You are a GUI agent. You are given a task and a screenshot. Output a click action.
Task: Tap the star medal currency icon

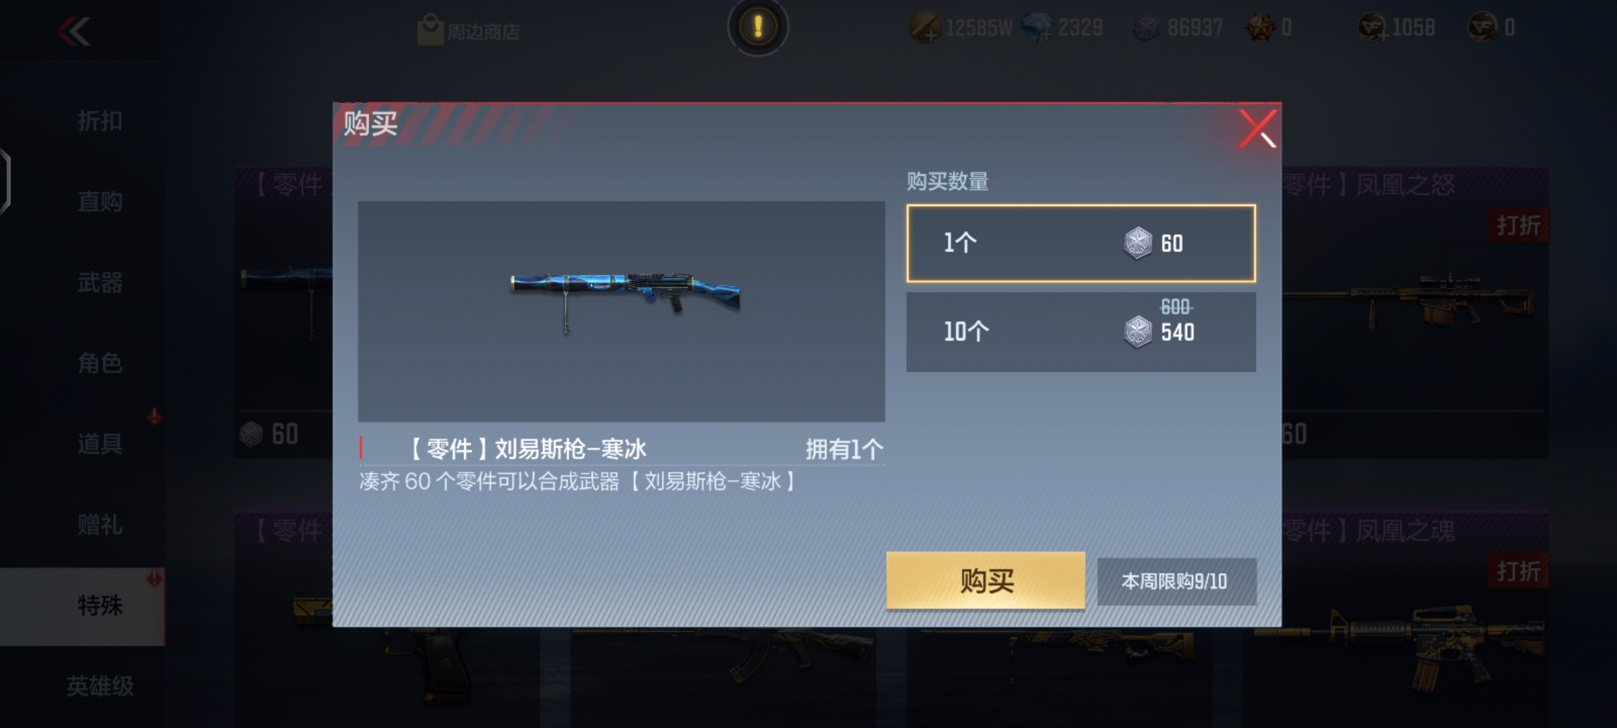click(x=1260, y=28)
